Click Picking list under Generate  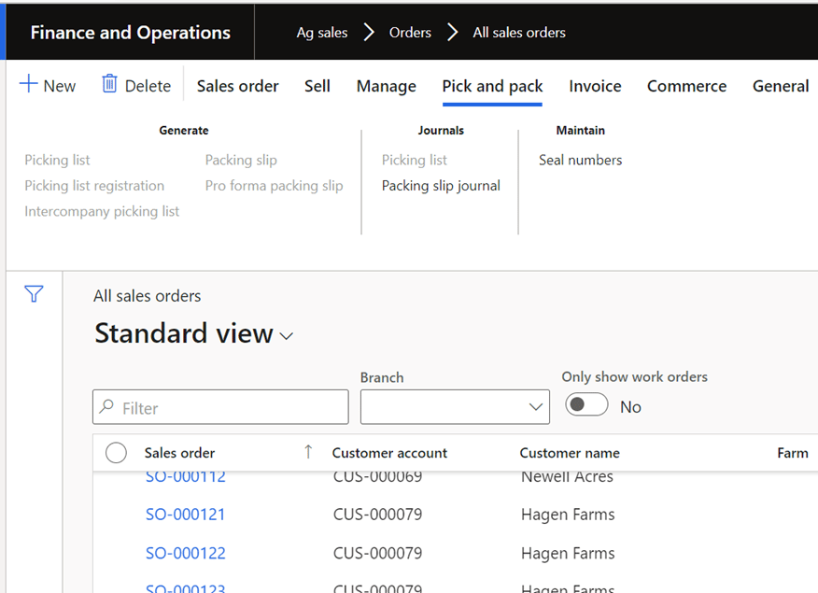(x=57, y=160)
